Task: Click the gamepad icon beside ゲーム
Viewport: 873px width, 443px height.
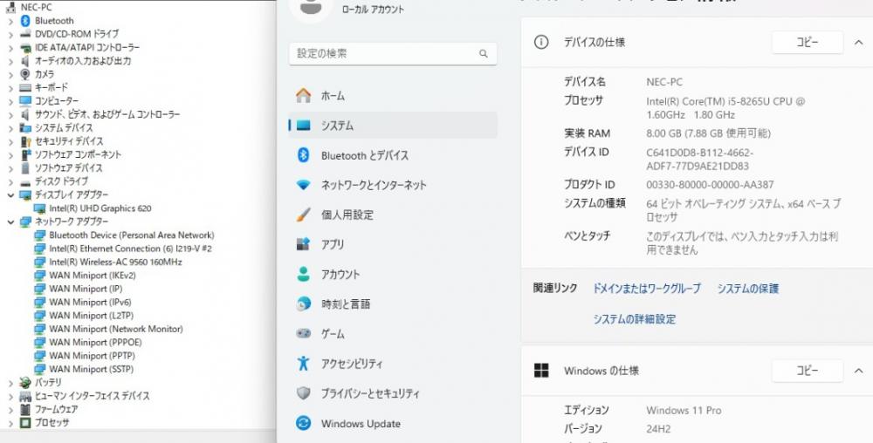Action: [304, 333]
